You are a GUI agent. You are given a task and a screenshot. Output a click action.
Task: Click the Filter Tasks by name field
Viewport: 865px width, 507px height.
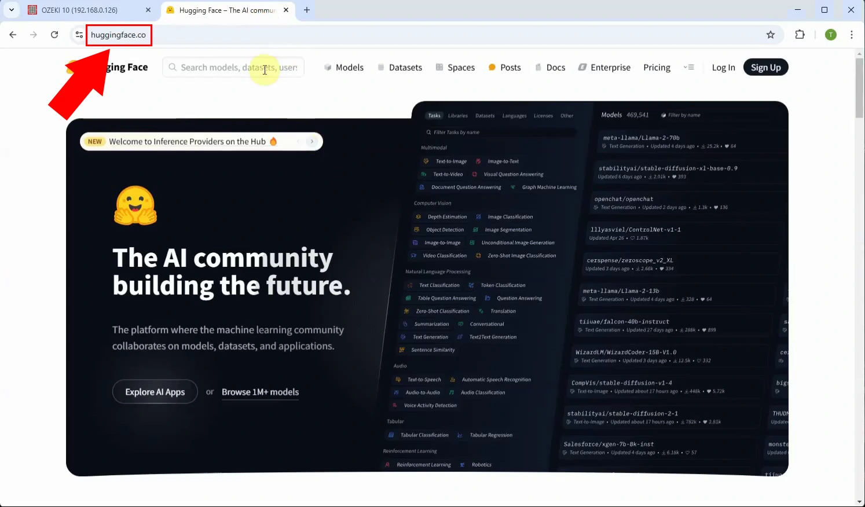[x=500, y=133]
